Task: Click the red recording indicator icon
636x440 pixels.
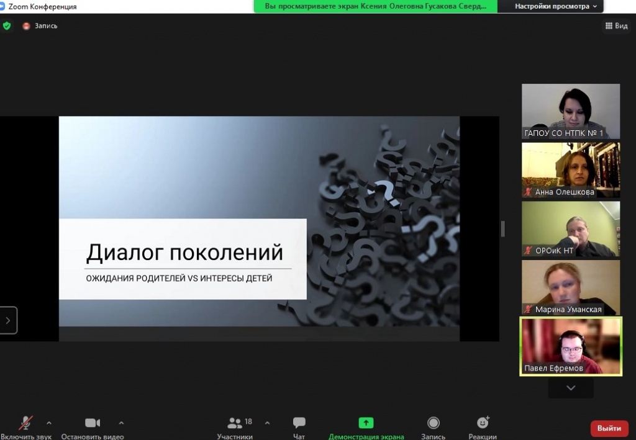Action: tap(26, 26)
